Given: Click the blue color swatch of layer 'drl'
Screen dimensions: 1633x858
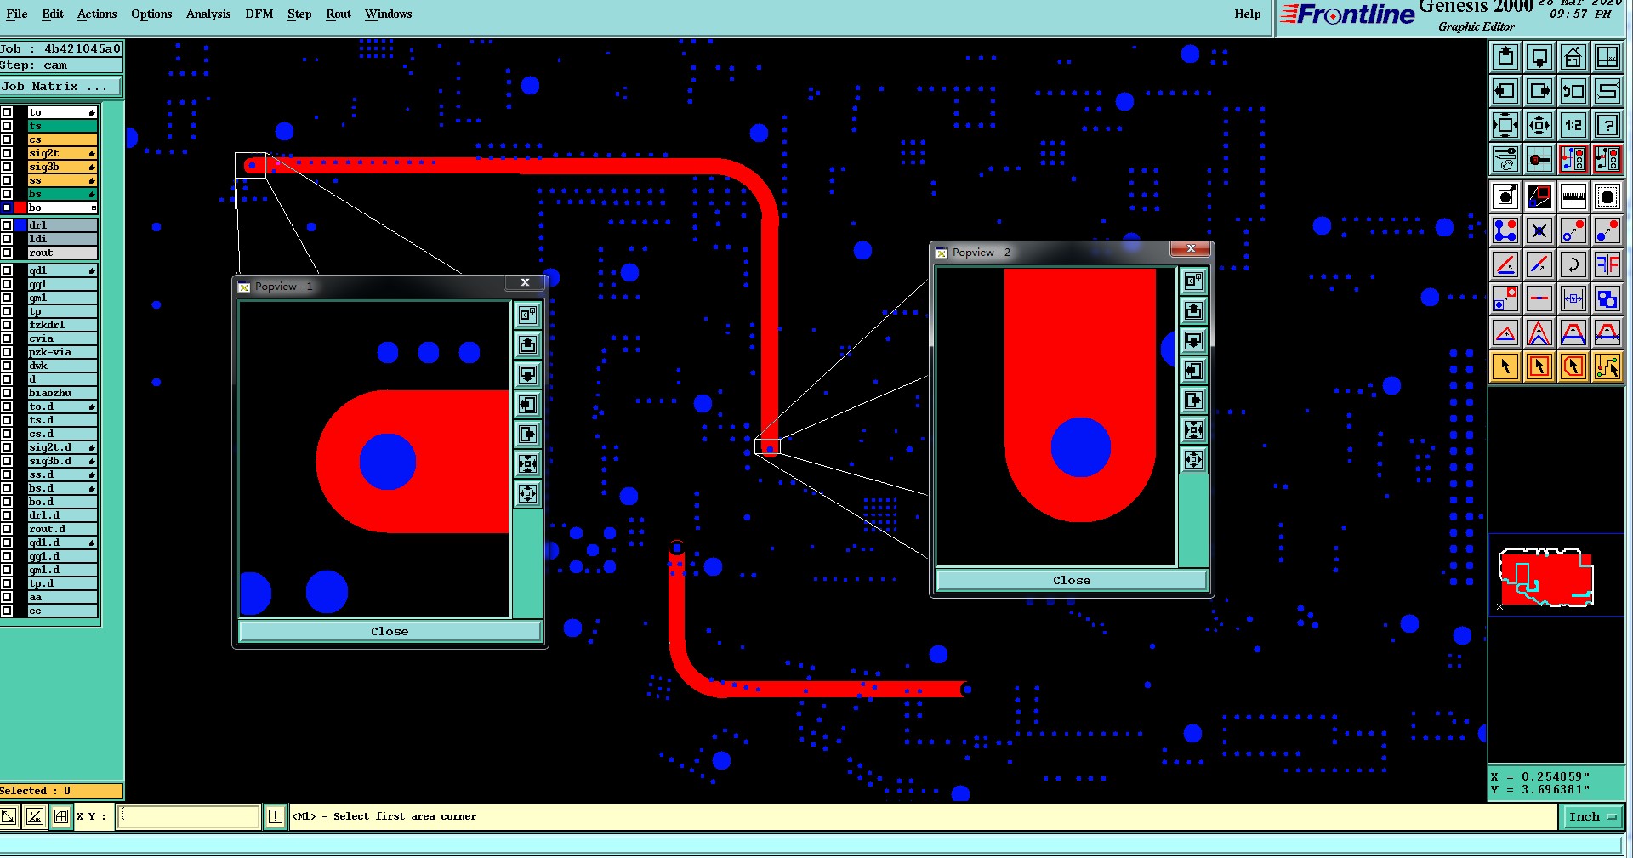Looking at the screenshot, I should pos(20,225).
